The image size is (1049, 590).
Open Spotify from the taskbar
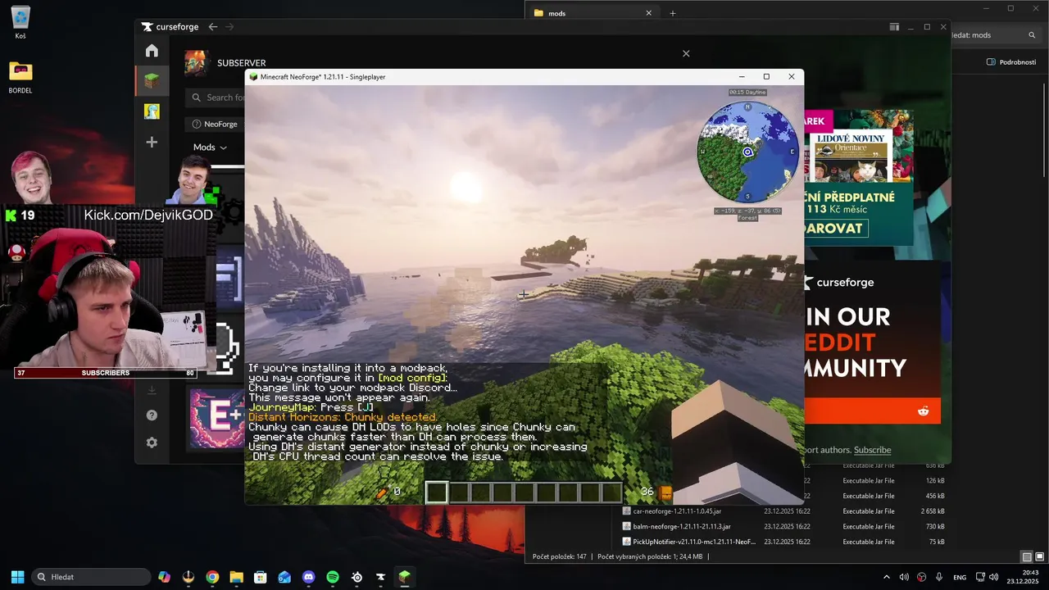coord(333,577)
